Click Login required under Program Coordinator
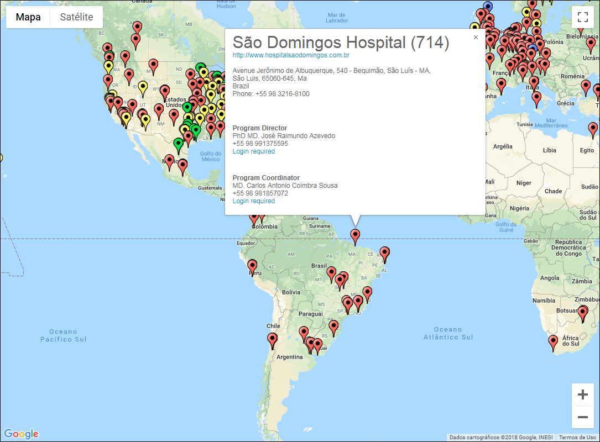The image size is (600, 442). tap(254, 201)
